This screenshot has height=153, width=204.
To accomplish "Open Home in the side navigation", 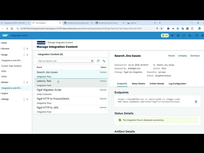I will pos(4,43).
